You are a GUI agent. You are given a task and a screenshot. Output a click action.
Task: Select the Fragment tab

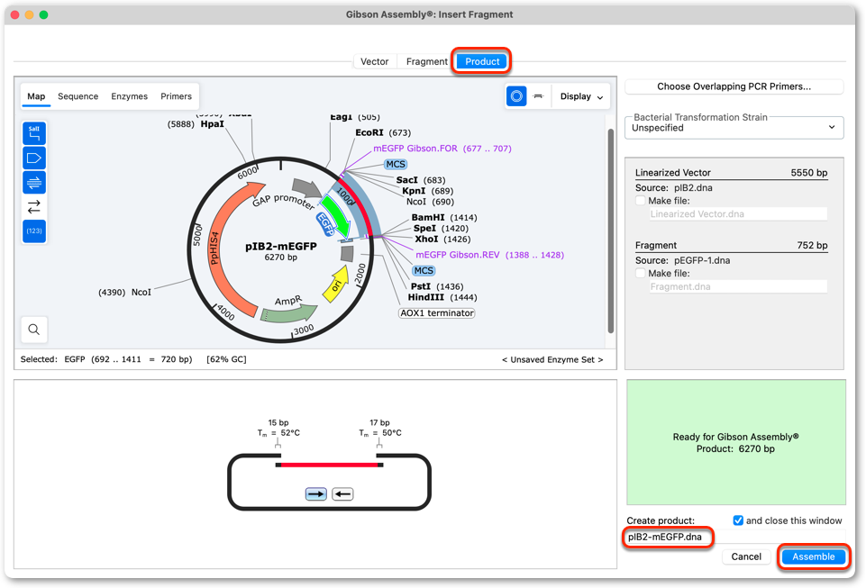427,61
